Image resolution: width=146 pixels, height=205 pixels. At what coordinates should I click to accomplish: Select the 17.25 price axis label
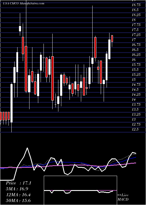pos(136,35)
